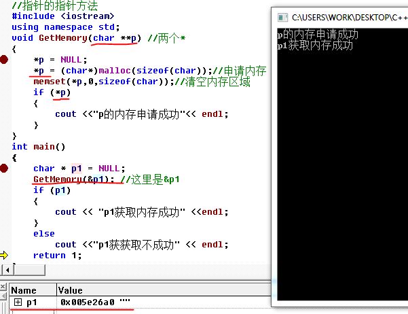Click the 'int main()' line

coord(38,147)
